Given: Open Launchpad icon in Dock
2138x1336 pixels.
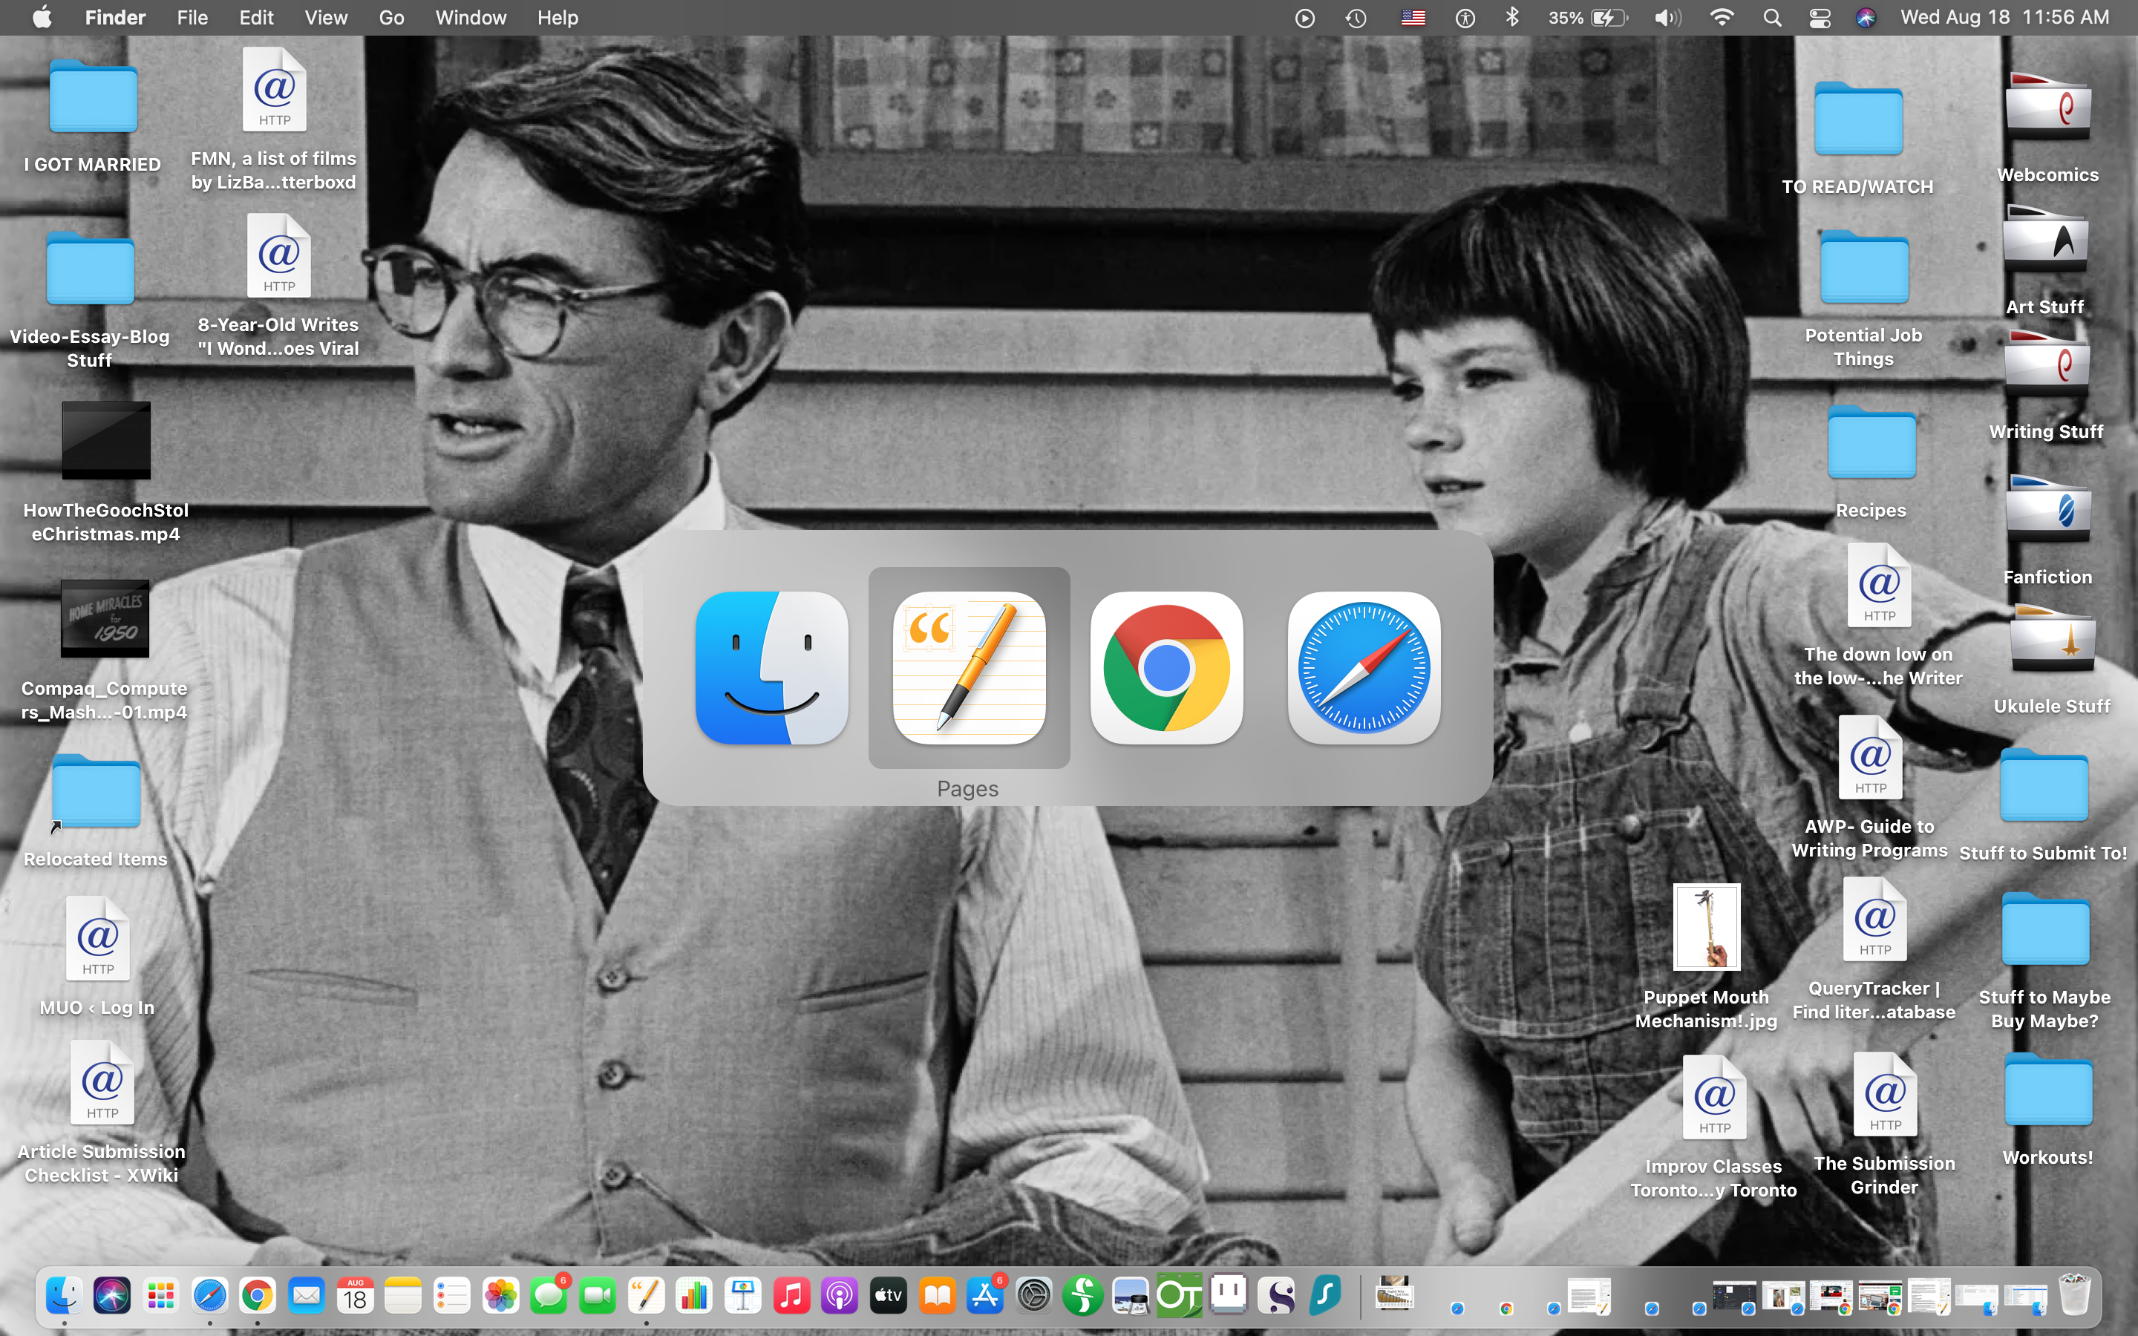Looking at the screenshot, I should coord(159,1296).
